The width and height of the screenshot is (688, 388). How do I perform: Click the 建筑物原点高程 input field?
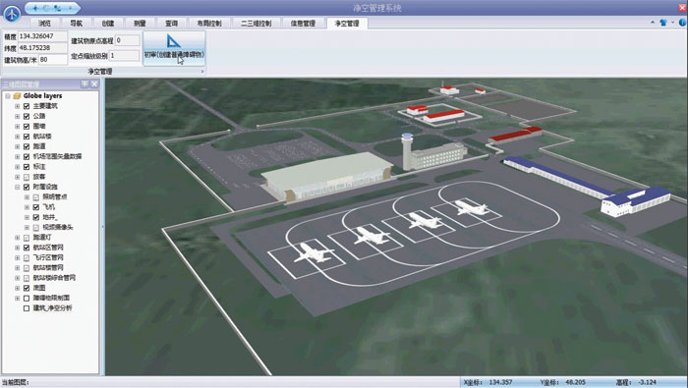[x=127, y=40]
